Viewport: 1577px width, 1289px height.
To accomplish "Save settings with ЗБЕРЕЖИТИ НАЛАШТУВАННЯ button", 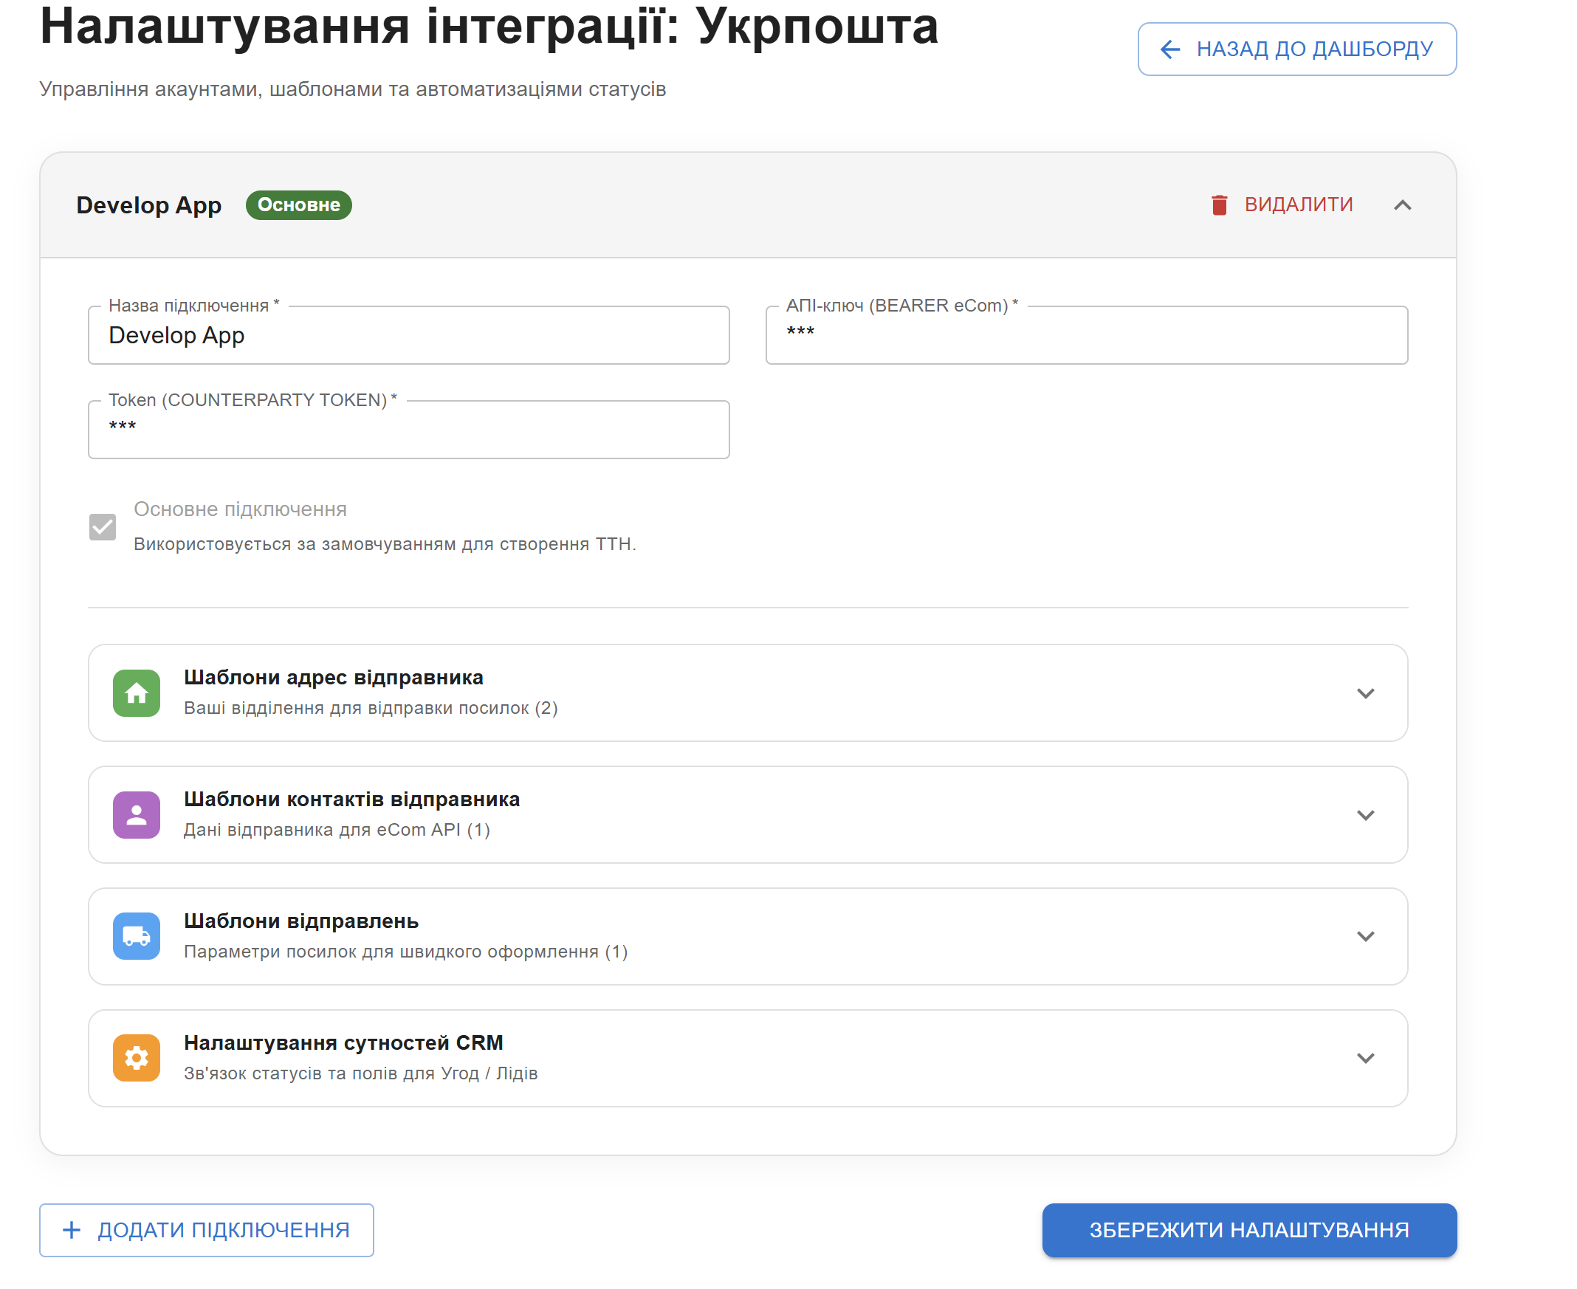I will (x=1250, y=1231).
